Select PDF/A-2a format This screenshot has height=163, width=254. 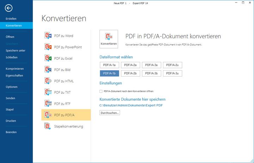coord(131,65)
